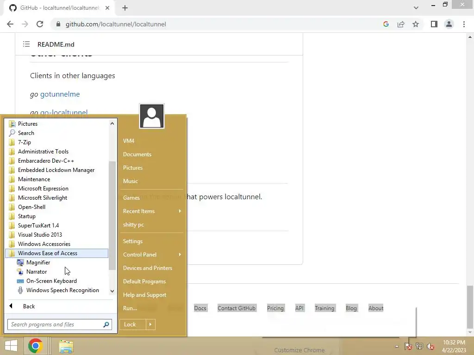This screenshot has width=474, height=355.
Task: Open Documents from Start menu
Action: (x=137, y=154)
